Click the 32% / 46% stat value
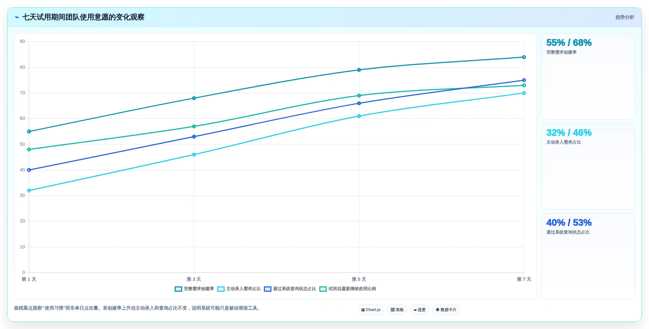The width and height of the screenshot is (649, 329). tap(569, 132)
